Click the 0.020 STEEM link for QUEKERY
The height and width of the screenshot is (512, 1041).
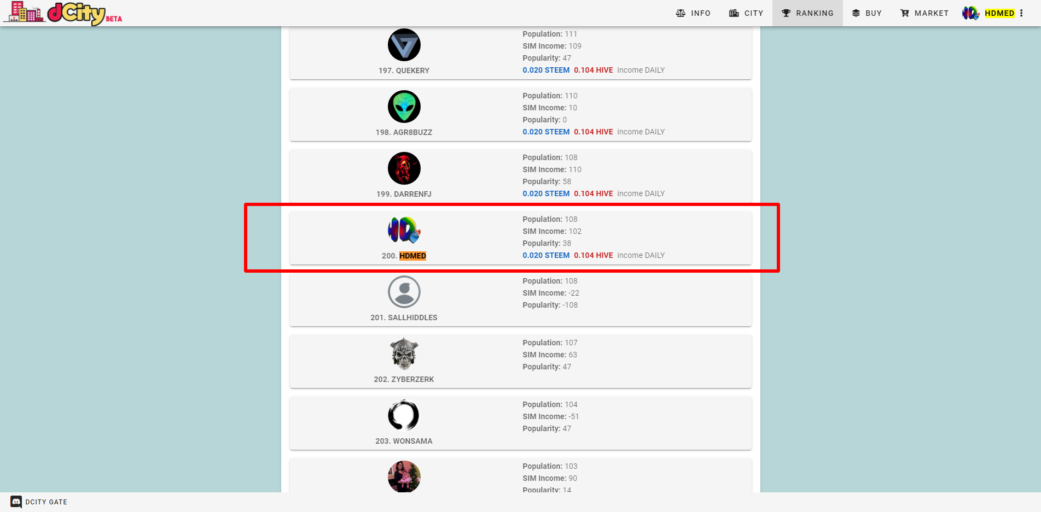[x=545, y=70]
